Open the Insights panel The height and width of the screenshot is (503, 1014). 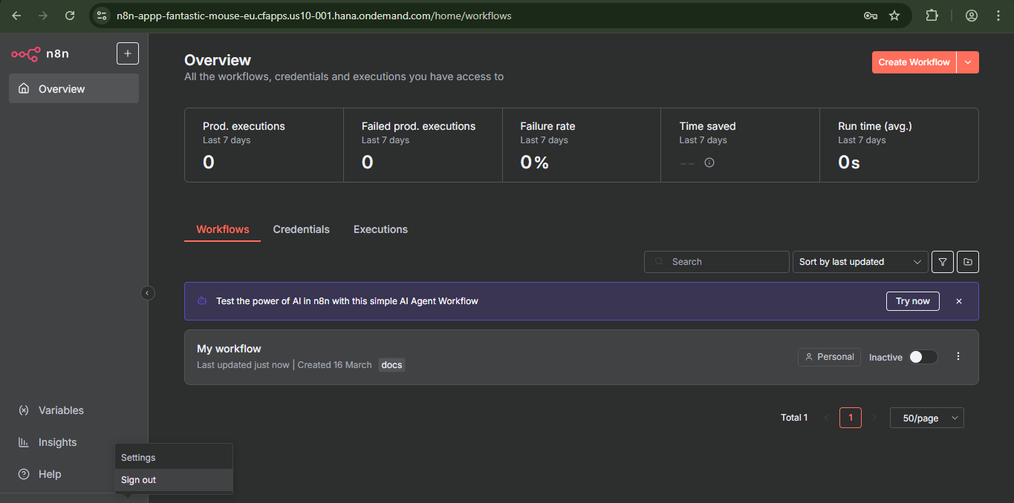[25, 441]
